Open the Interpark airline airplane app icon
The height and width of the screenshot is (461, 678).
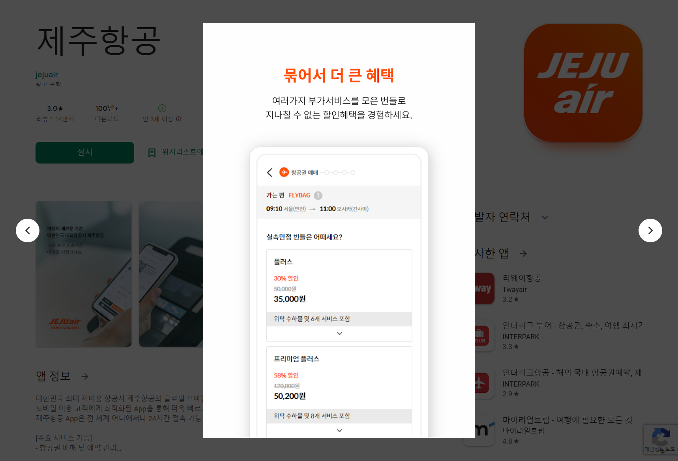(484, 383)
